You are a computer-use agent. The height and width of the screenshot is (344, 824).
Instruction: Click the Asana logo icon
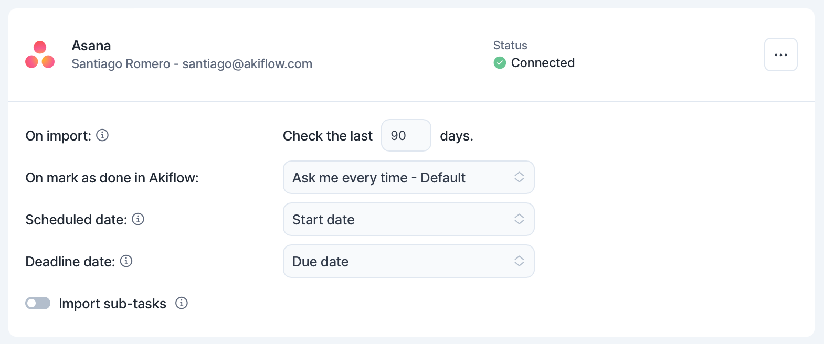tap(40, 55)
